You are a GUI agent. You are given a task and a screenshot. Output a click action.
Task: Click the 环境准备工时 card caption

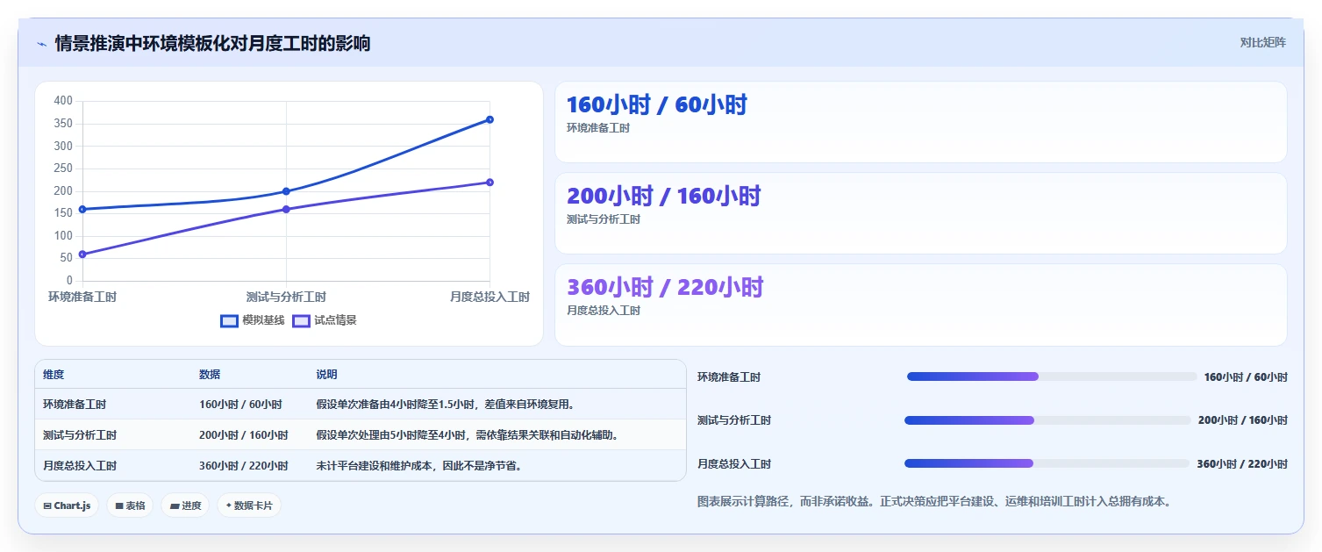[598, 128]
